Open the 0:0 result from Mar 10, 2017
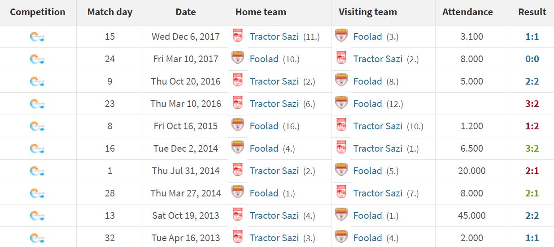The image size is (554, 247). click(532, 59)
